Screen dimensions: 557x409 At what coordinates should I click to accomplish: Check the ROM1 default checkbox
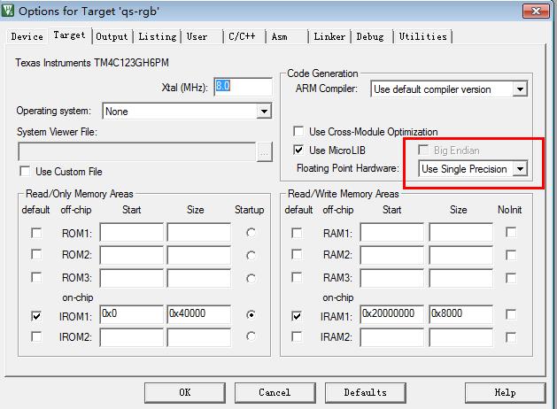[x=36, y=233]
